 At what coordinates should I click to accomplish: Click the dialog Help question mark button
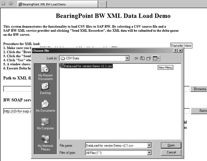176,51
